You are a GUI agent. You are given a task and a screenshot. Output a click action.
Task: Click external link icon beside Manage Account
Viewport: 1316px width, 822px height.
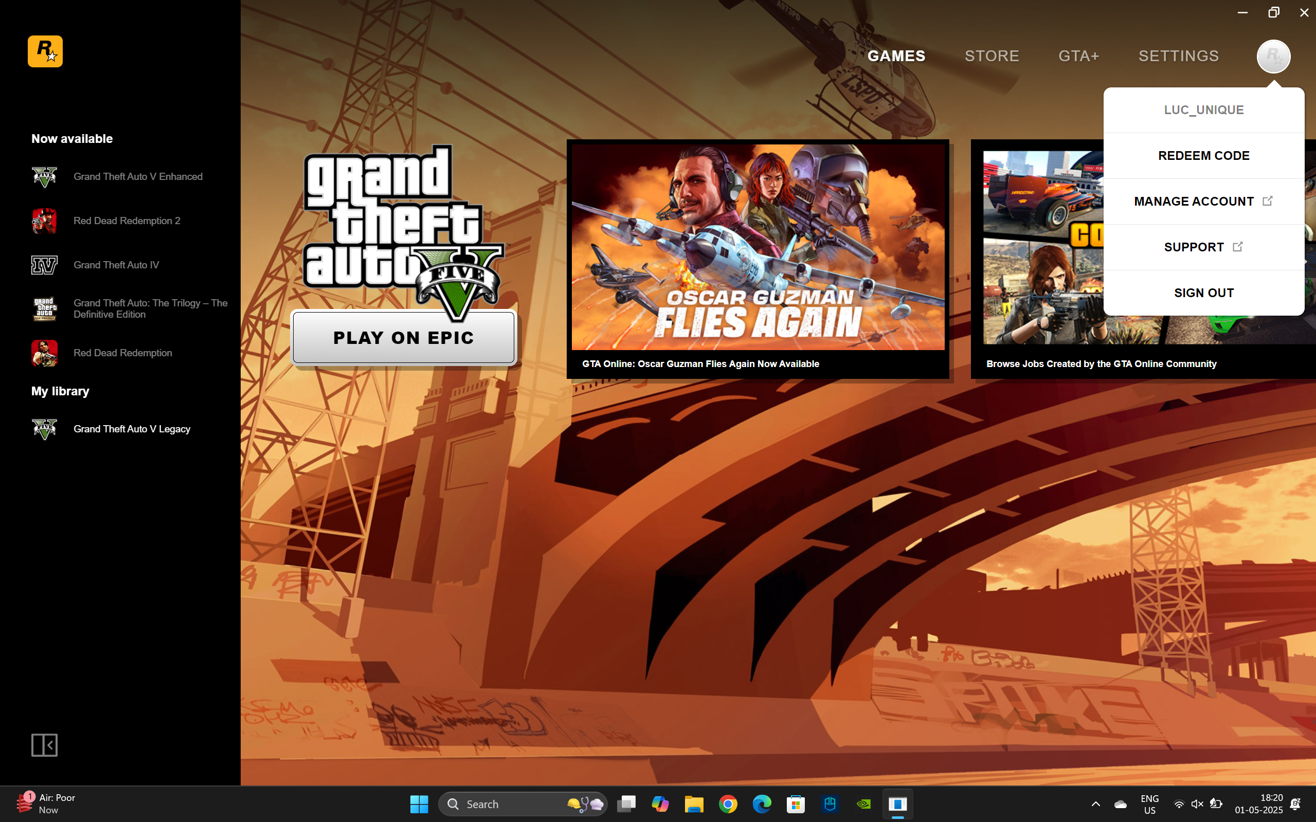[x=1268, y=201]
